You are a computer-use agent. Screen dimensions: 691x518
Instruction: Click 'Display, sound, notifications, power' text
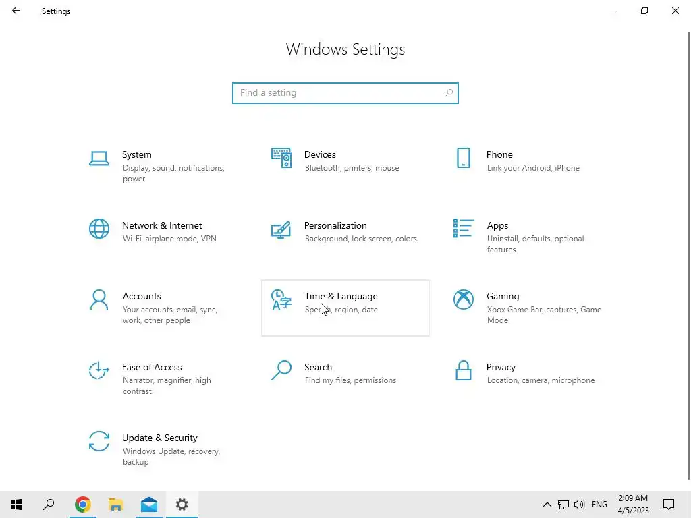pyautogui.click(x=173, y=173)
